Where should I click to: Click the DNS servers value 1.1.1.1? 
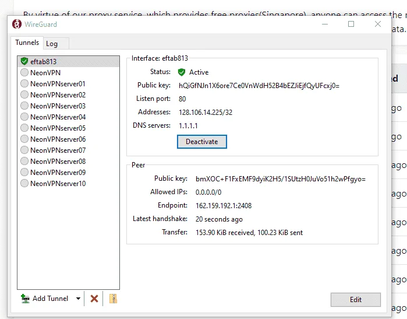tap(188, 126)
